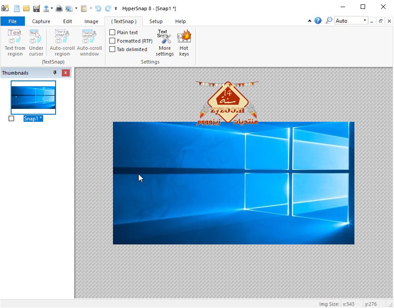Save the image with the floppy disk icon
The image size is (394, 308).
point(36,8)
